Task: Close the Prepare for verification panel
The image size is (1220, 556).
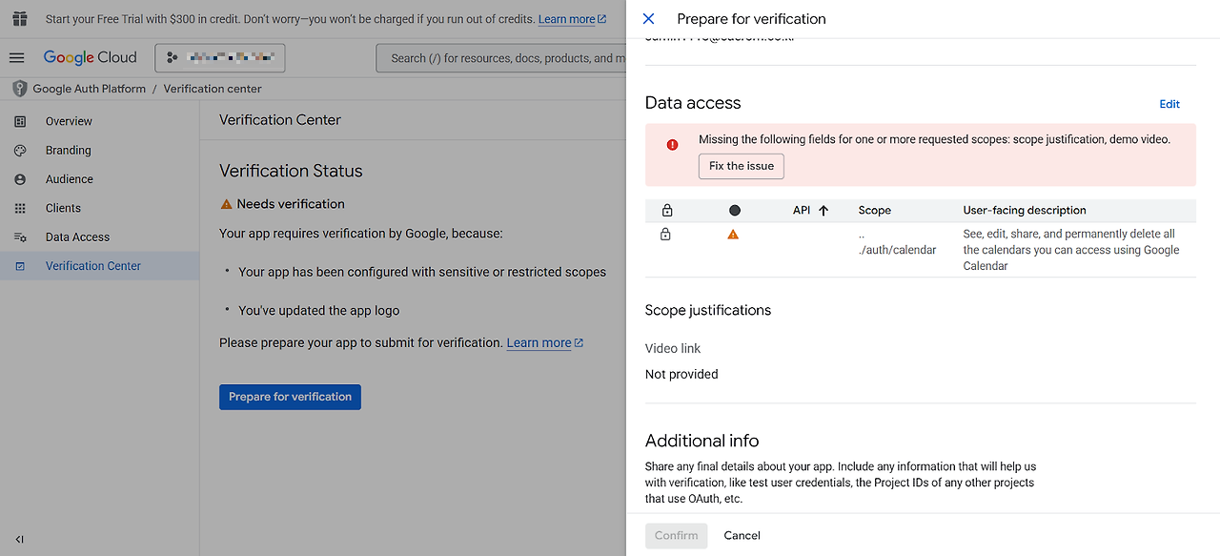Action: pos(649,19)
